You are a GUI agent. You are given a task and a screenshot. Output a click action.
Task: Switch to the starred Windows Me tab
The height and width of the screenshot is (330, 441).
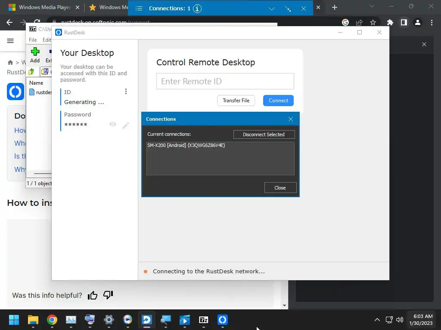(108, 7)
